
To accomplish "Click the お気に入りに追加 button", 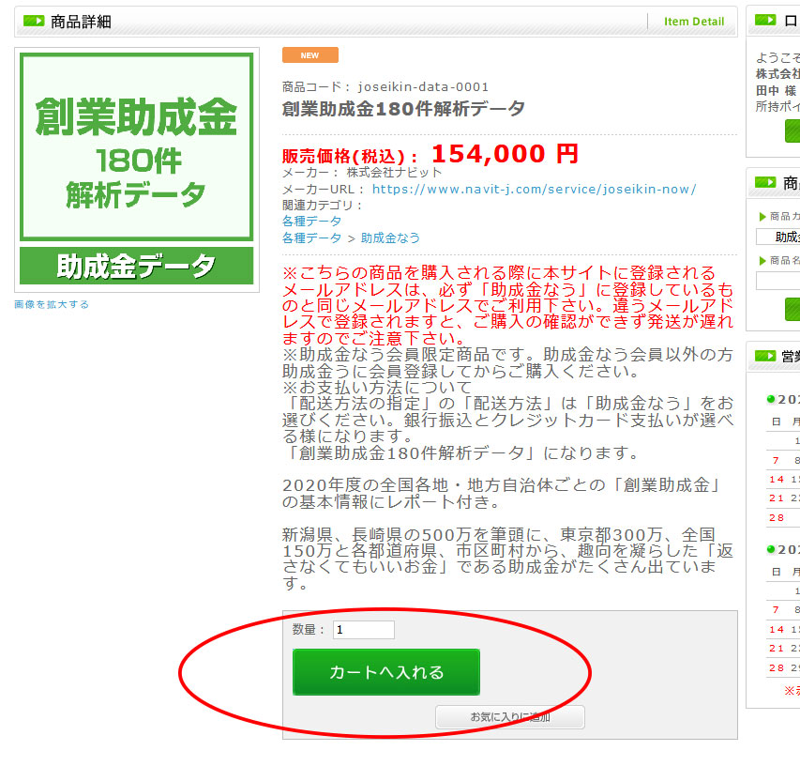I will pyautogui.click(x=509, y=717).
